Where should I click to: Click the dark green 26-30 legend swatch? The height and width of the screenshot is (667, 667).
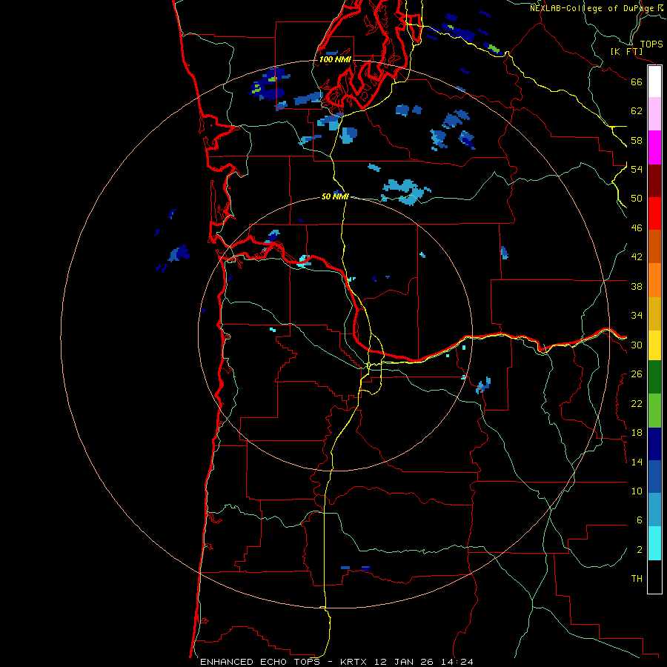654,377
